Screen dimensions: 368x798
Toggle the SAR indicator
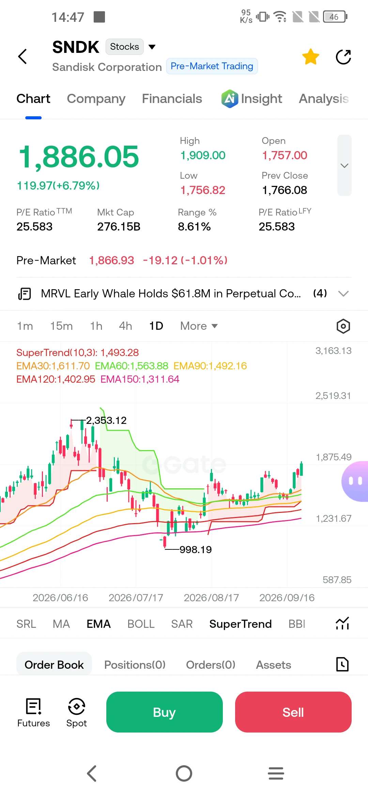tap(182, 624)
